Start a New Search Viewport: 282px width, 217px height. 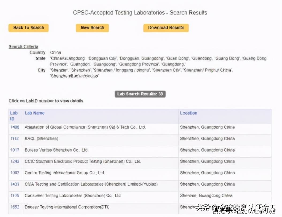pyautogui.click(x=92, y=28)
